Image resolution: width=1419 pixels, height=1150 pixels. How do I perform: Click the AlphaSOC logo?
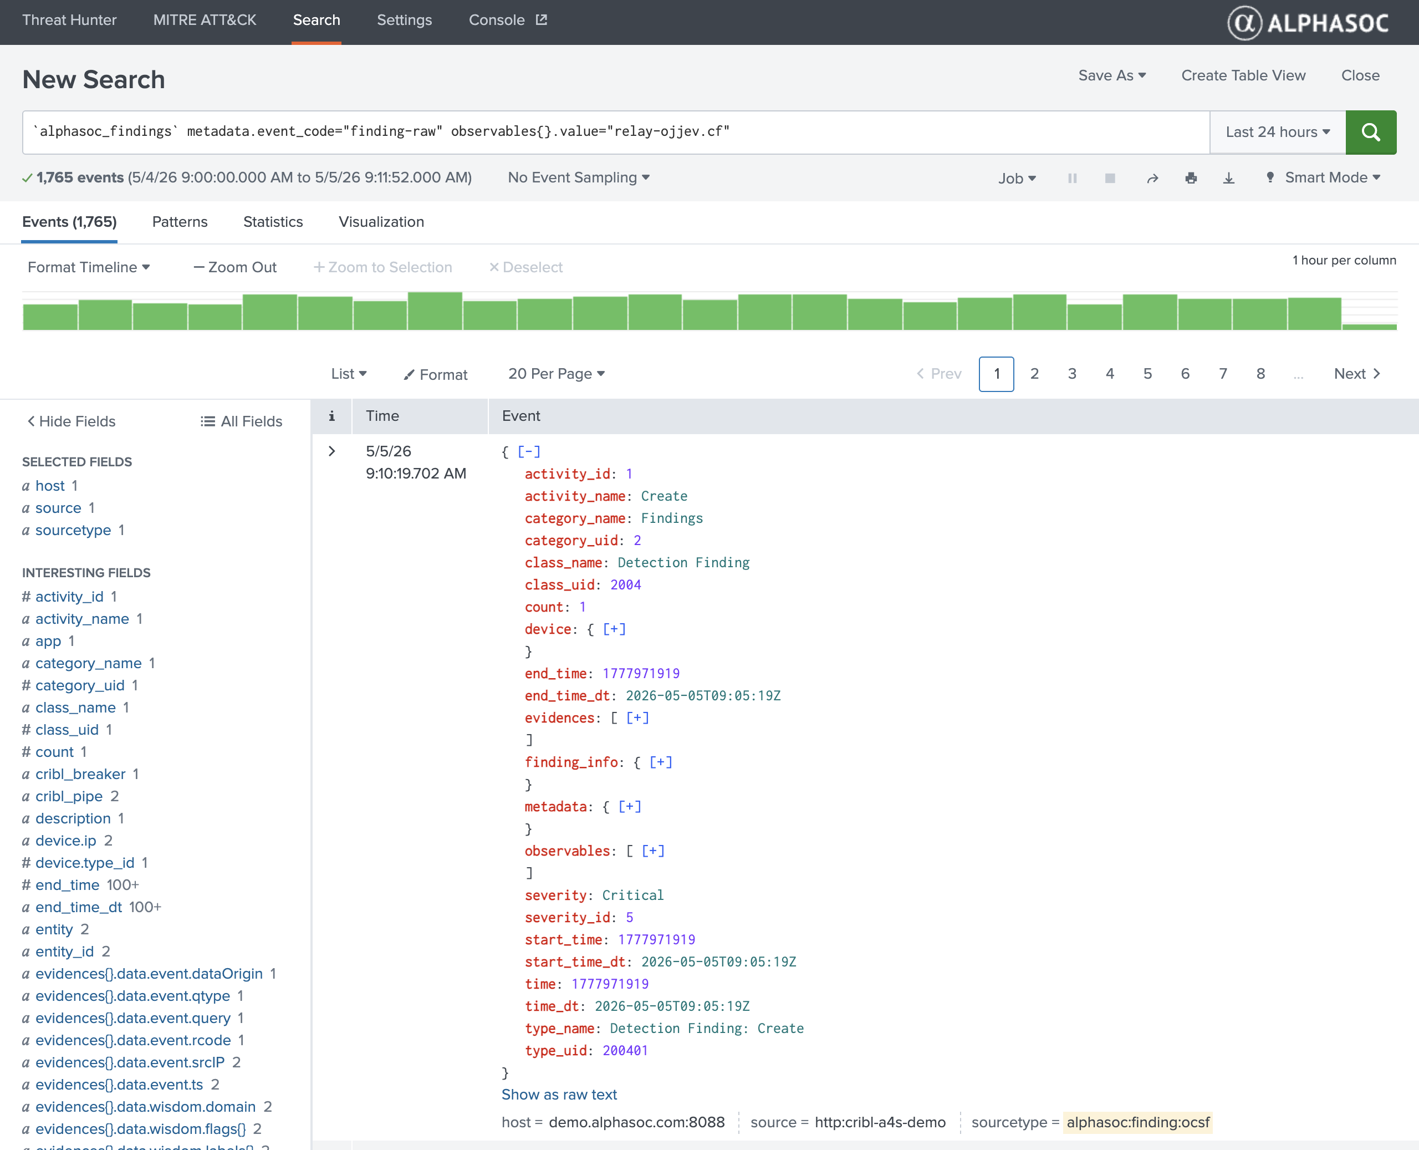pos(1309,23)
